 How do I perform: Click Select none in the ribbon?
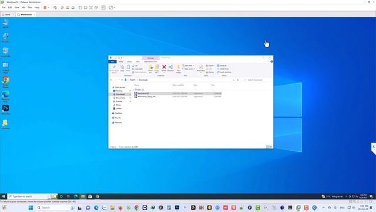(223, 69)
